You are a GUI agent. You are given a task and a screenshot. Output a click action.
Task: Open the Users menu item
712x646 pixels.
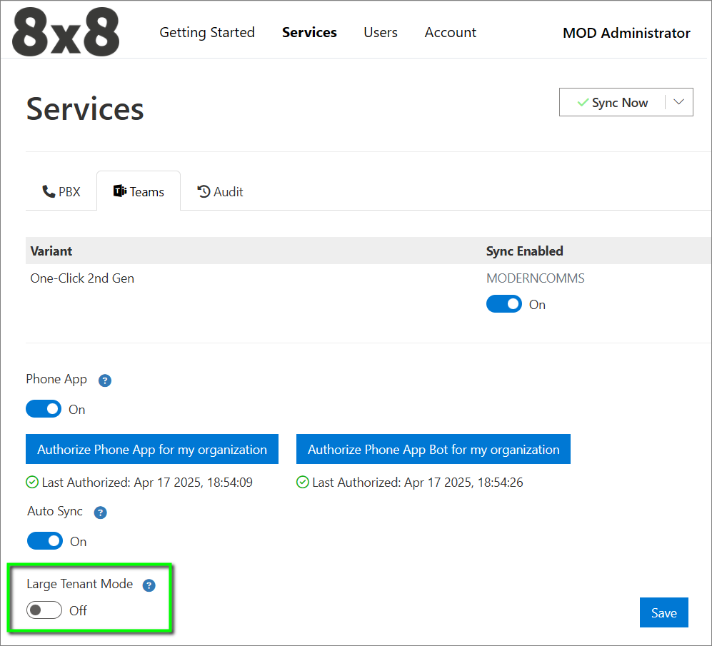[381, 33]
